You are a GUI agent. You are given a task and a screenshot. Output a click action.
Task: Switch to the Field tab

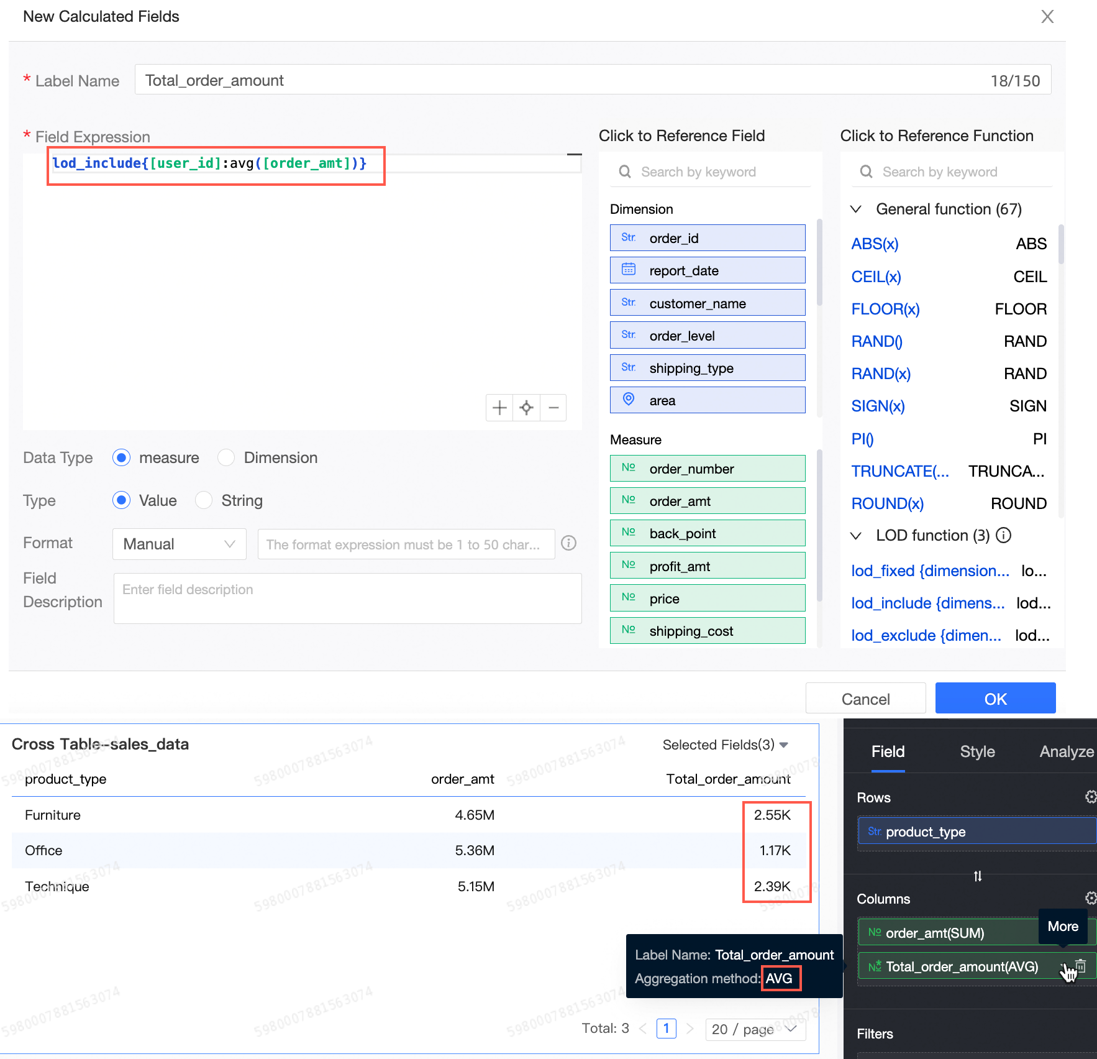pos(888,751)
